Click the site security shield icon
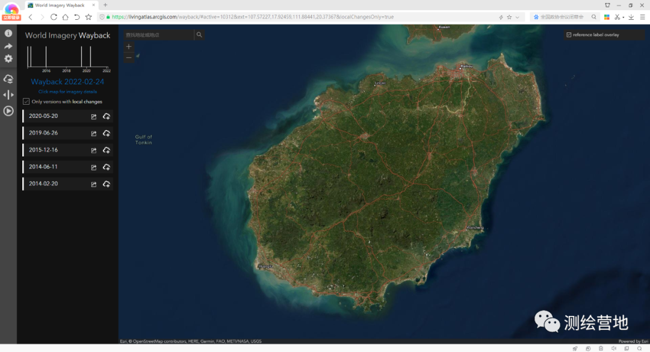The width and height of the screenshot is (650, 352). tap(102, 17)
